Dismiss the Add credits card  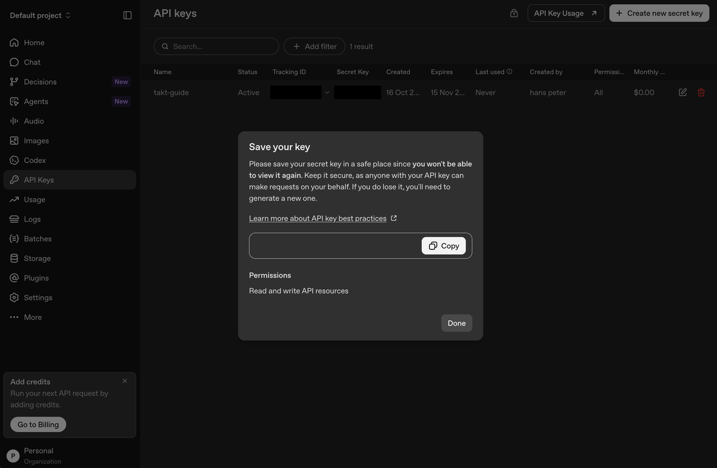(125, 381)
